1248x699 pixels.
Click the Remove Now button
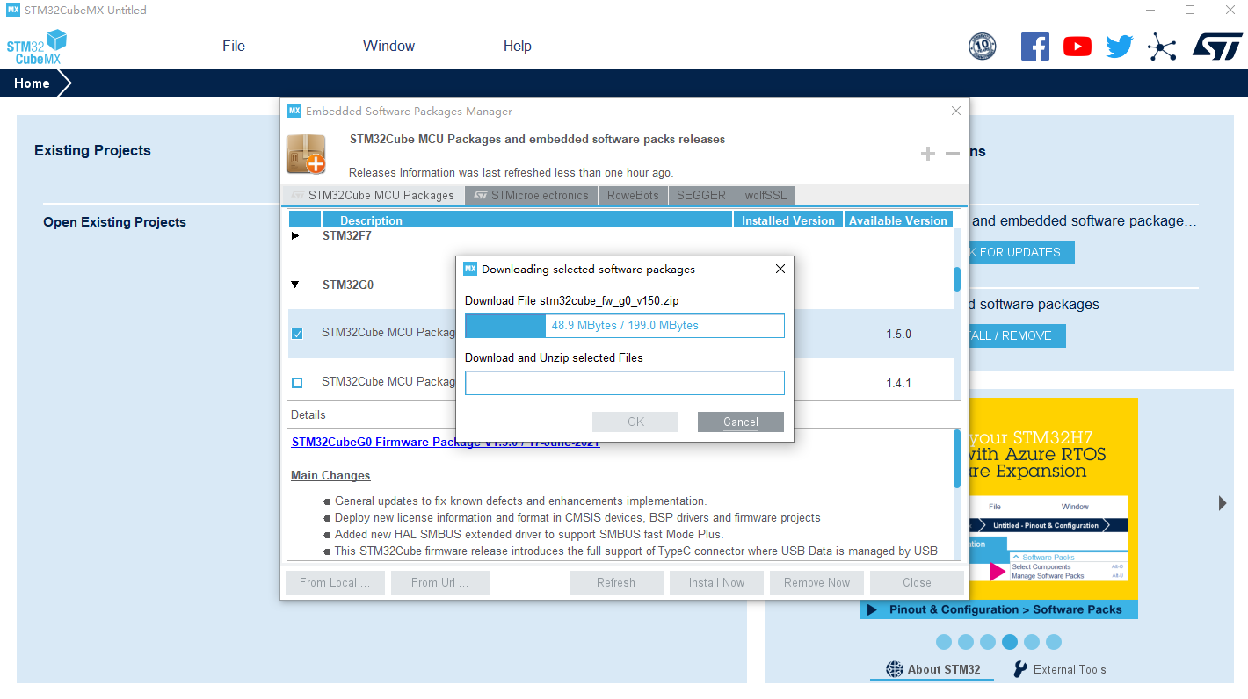(817, 582)
